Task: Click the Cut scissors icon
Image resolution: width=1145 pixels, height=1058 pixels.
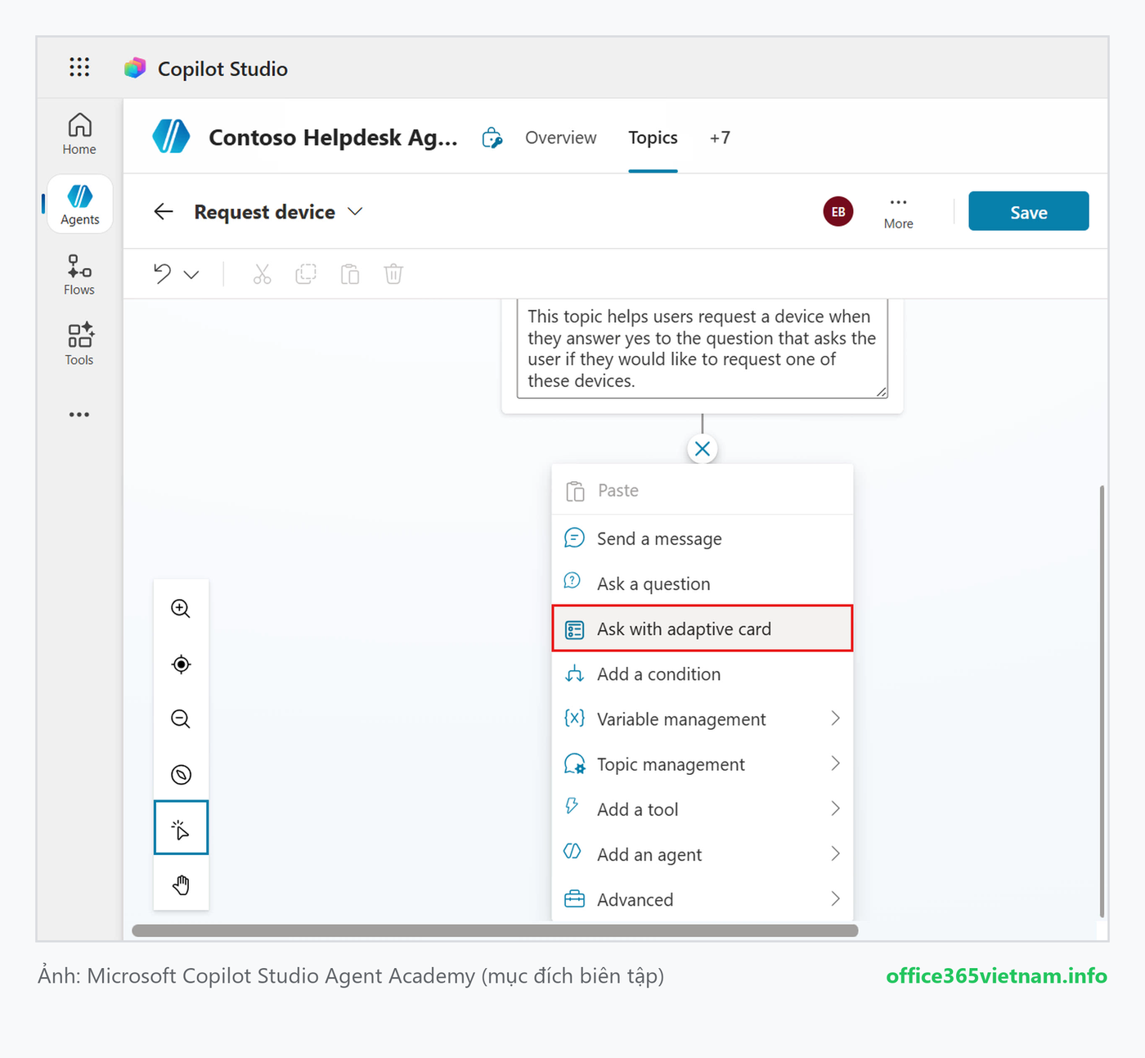Action: pyautogui.click(x=262, y=274)
